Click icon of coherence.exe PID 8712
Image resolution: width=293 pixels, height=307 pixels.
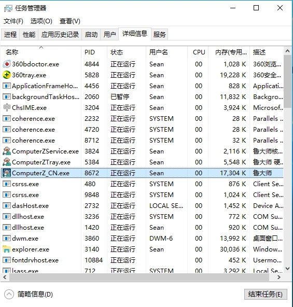tap(7, 141)
